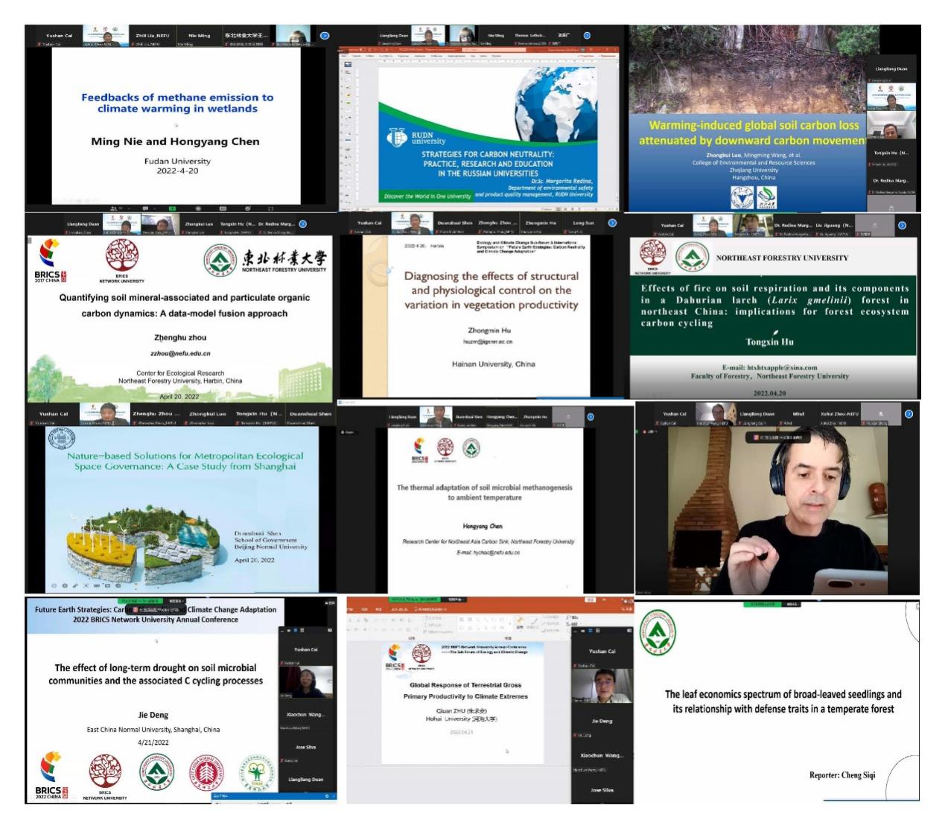Select Xiaochun Wang in the Quan Zhu meeting sidebar
The height and width of the screenshot is (837, 945).
(x=602, y=755)
